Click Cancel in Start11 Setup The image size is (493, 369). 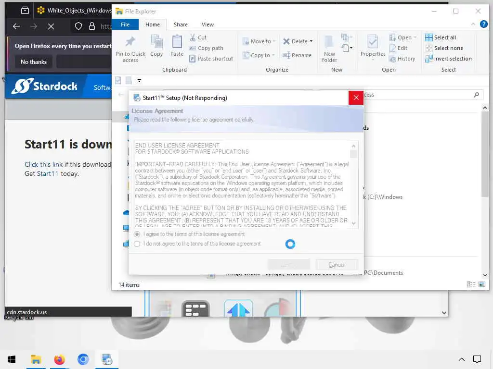click(x=337, y=265)
